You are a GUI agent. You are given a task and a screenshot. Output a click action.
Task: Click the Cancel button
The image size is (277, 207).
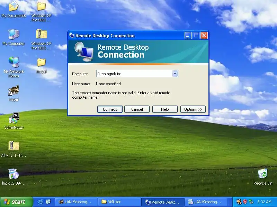point(137,109)
